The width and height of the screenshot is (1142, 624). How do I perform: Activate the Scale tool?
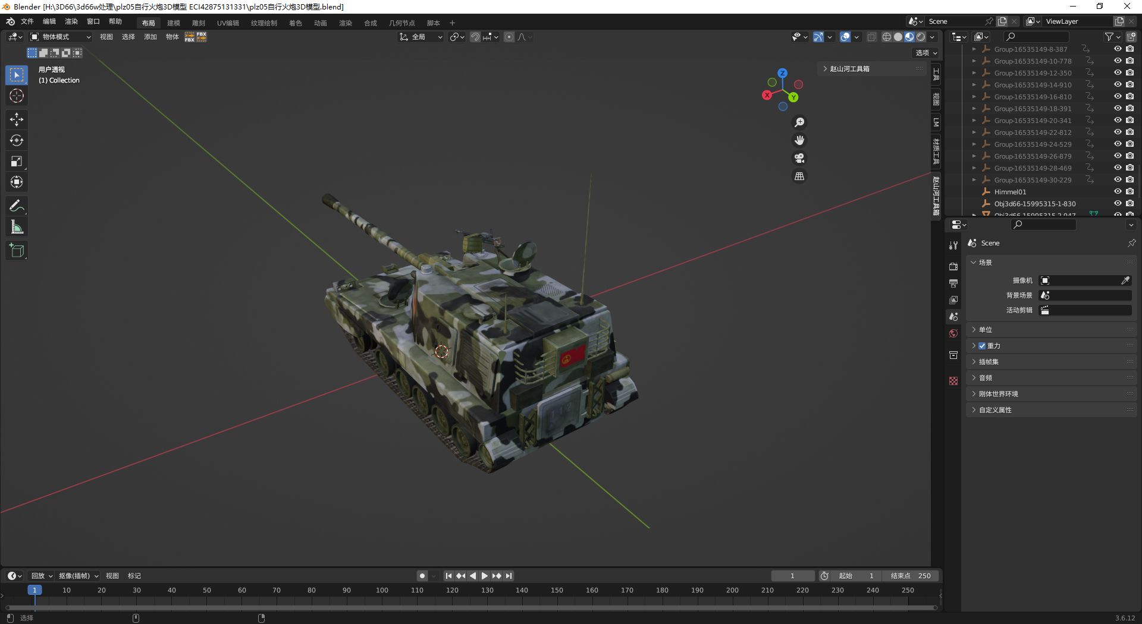click(x=17, y=161)
